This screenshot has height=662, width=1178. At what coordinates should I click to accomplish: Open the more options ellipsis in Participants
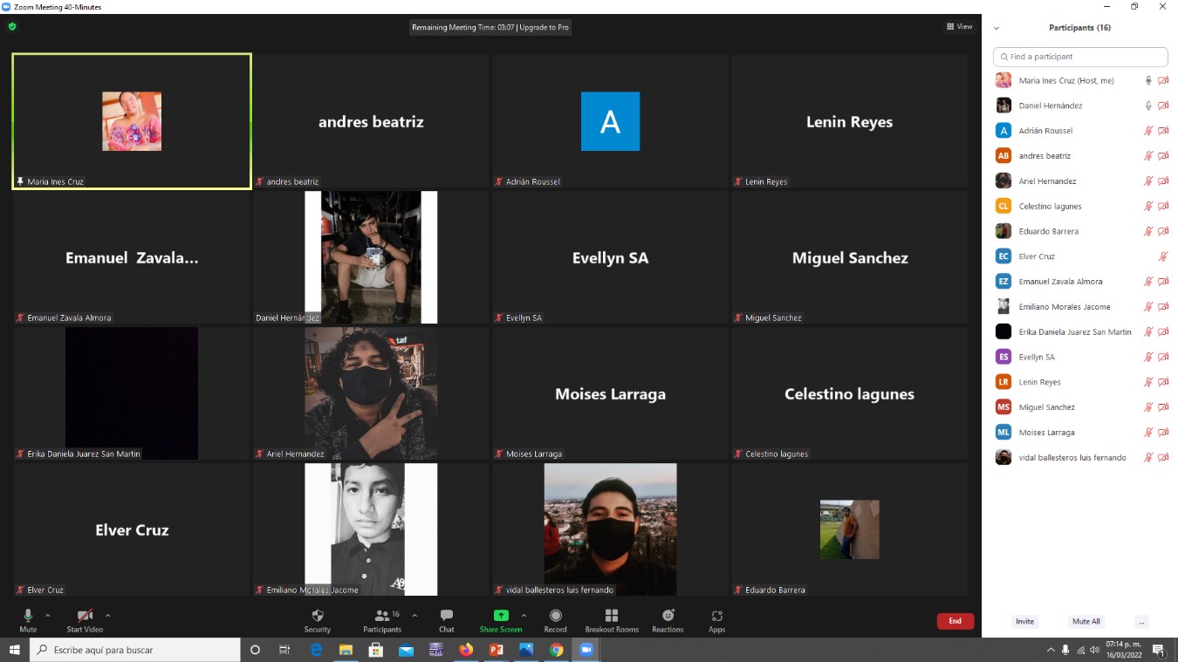coord(1141,622)
